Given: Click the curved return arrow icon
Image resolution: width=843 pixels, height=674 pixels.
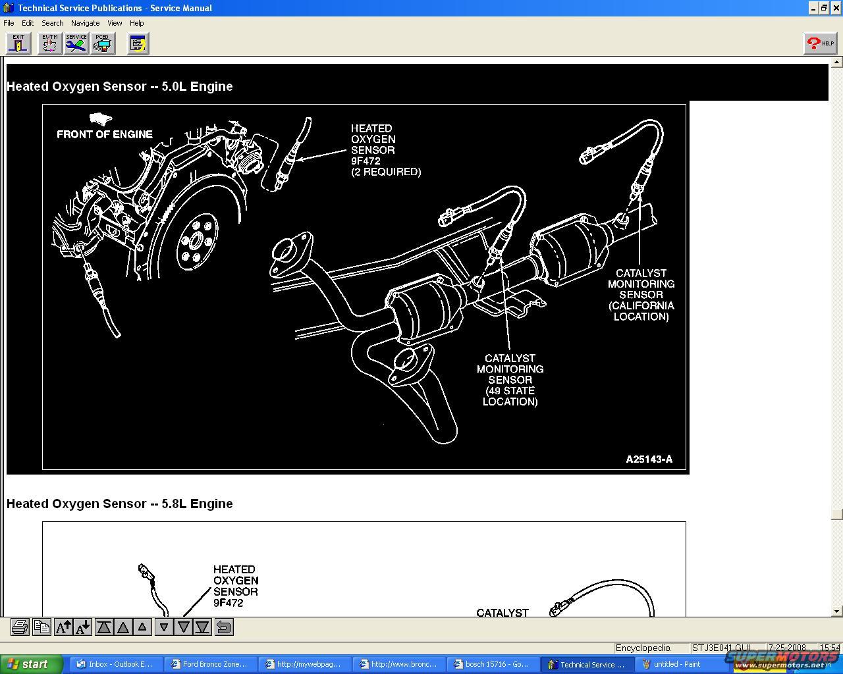Looking at the screenshot, I should pyautogui.click(x=224, y=627).
